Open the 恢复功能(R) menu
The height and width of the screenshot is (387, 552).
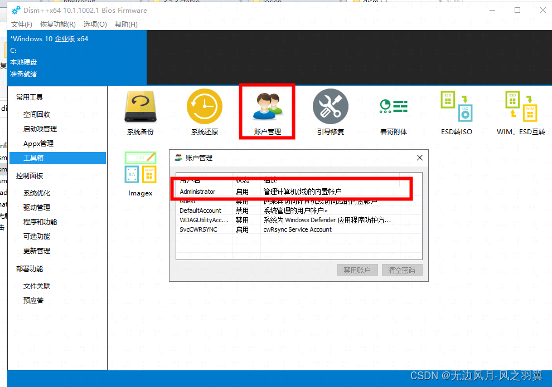coord(58,25)
